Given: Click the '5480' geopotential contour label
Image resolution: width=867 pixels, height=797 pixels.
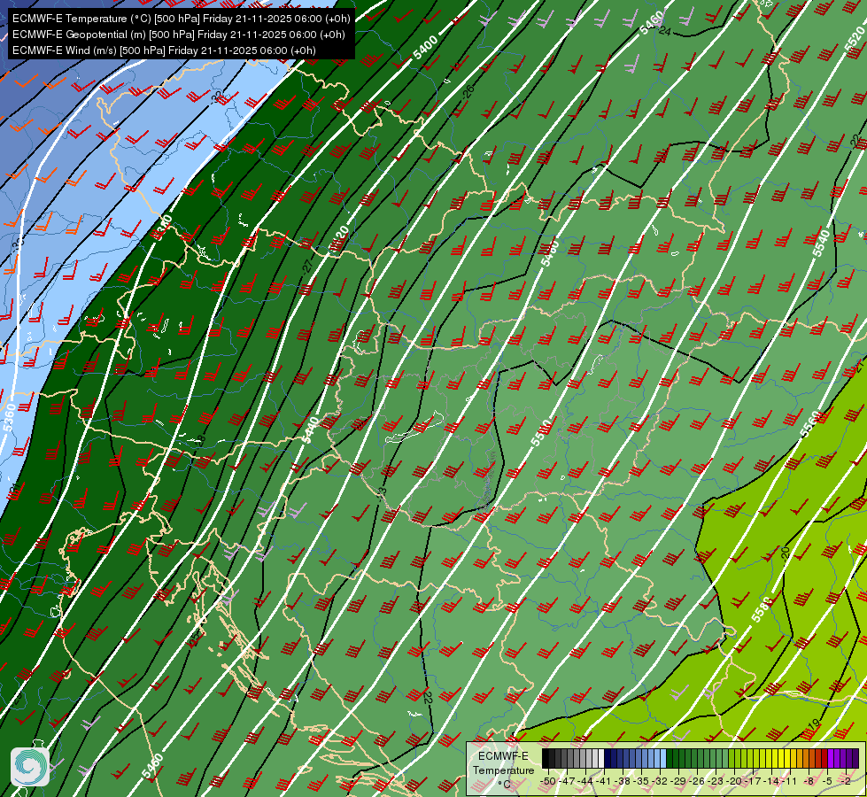Looking at the screenshot, I should [x=550, y=252].
